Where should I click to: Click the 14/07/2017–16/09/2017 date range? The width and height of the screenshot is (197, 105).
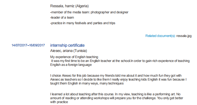(28, 45)
